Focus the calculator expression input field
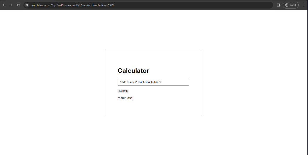 tap(176, 82)
